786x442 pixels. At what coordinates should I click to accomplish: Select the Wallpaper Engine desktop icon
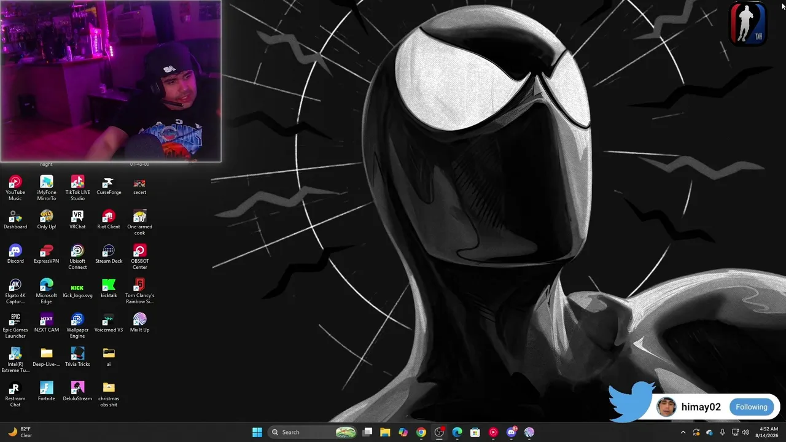(x=77, y=325)
